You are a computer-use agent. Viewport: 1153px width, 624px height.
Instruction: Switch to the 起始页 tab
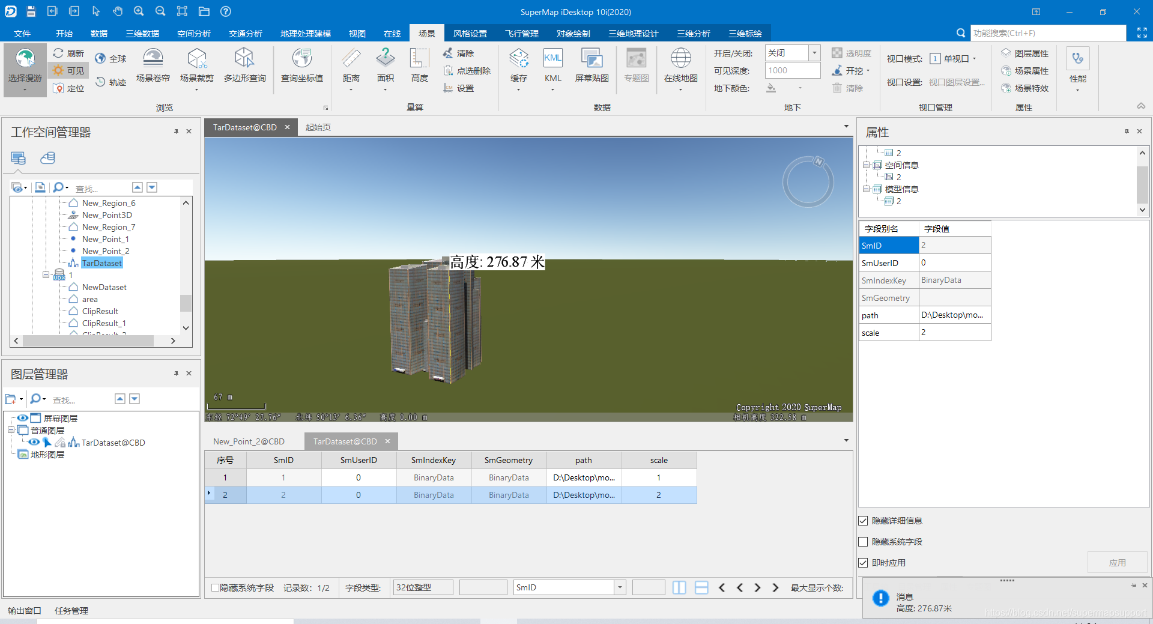coord(318,127)
